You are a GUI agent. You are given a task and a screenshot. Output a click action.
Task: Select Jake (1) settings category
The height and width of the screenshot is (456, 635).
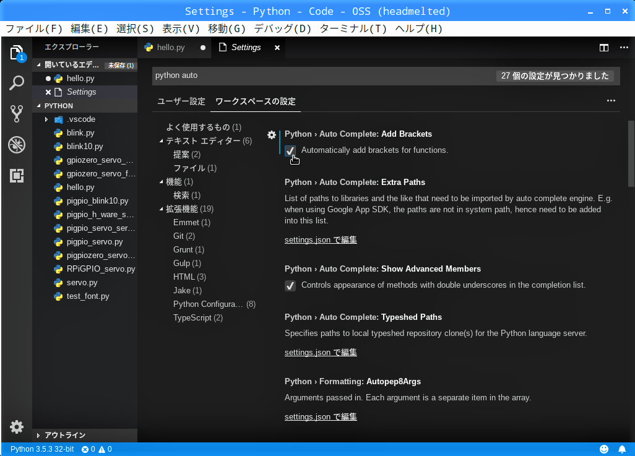[x=187, y=290]
